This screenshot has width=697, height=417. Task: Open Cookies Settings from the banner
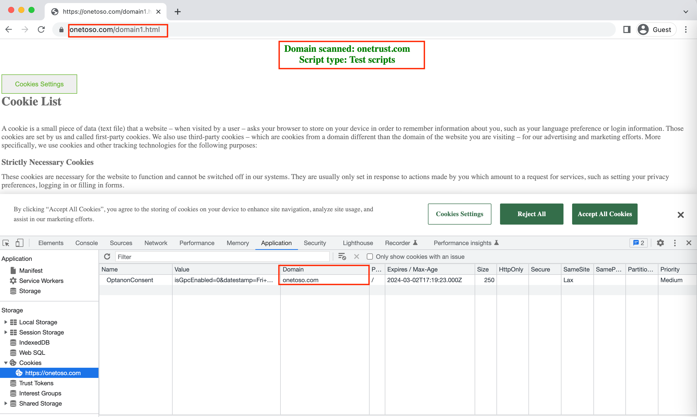pos(459,214)
